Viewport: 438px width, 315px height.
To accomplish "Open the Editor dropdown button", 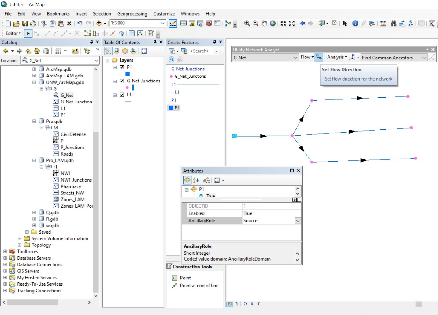I will (13, 33).
